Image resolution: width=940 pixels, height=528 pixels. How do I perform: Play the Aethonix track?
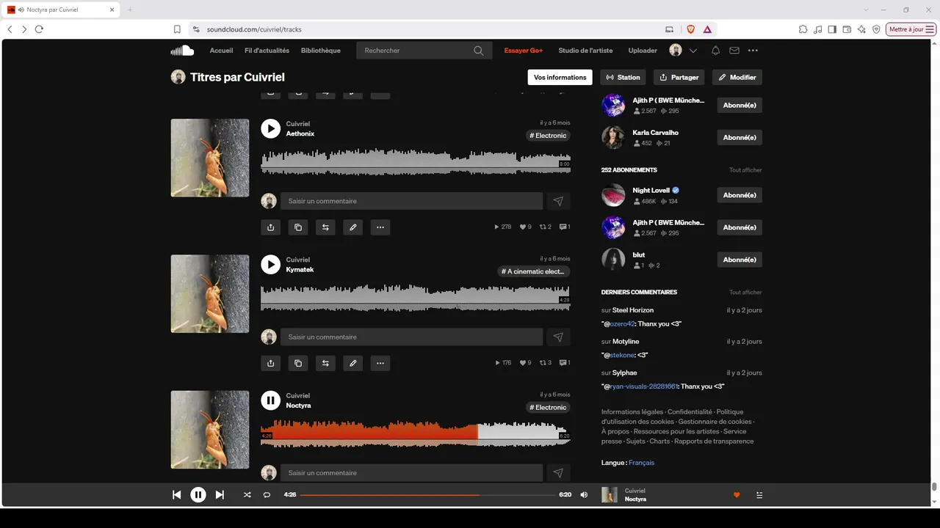(271, 129)
